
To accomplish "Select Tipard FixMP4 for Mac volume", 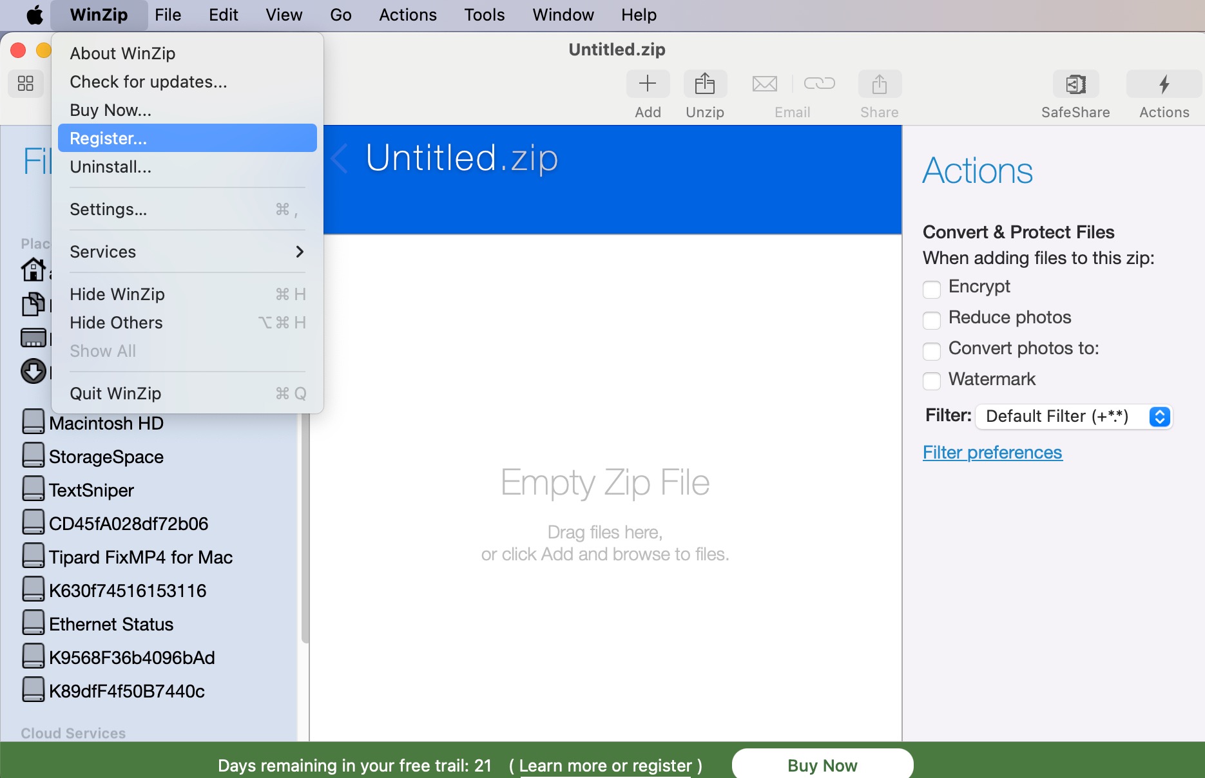I will (140, 557).
